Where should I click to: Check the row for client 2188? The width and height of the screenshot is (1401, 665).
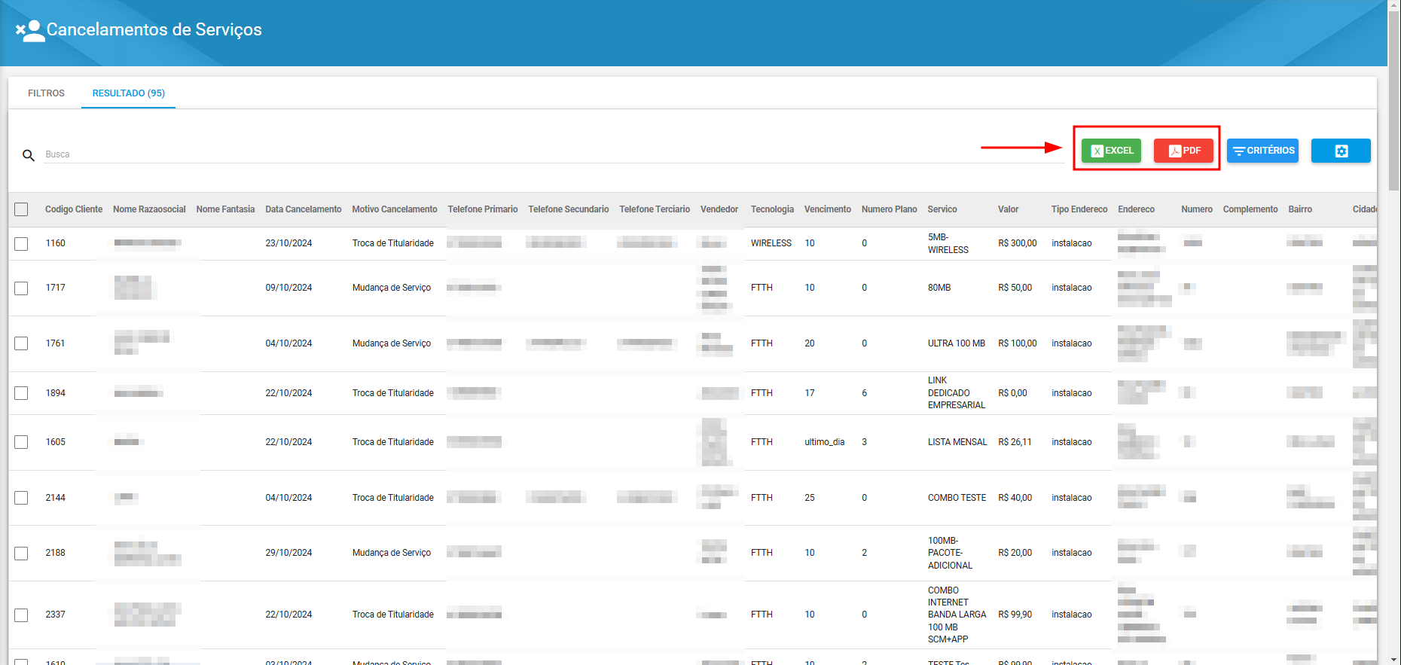click(21, 554)
